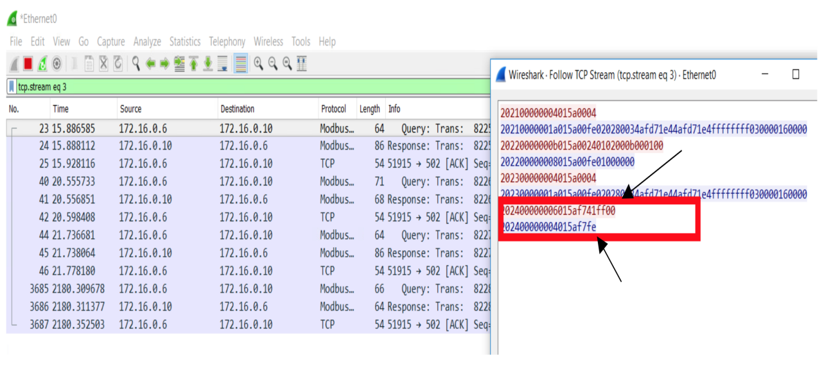Go forward with green right arrow
This screenshot has width=824, height=366.
click(x=164, y=64)
